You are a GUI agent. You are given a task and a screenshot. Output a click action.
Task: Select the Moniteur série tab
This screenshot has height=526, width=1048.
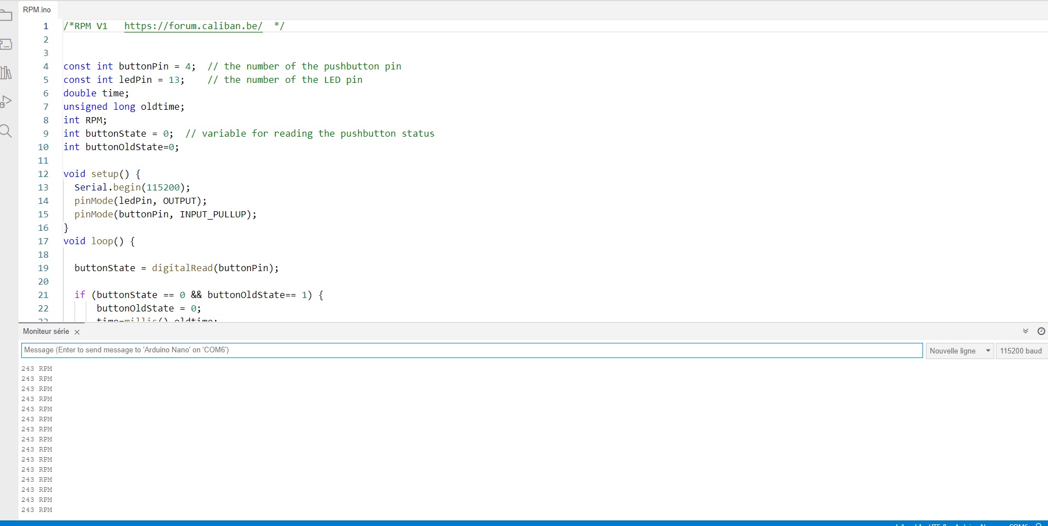[x=46, y=332]
